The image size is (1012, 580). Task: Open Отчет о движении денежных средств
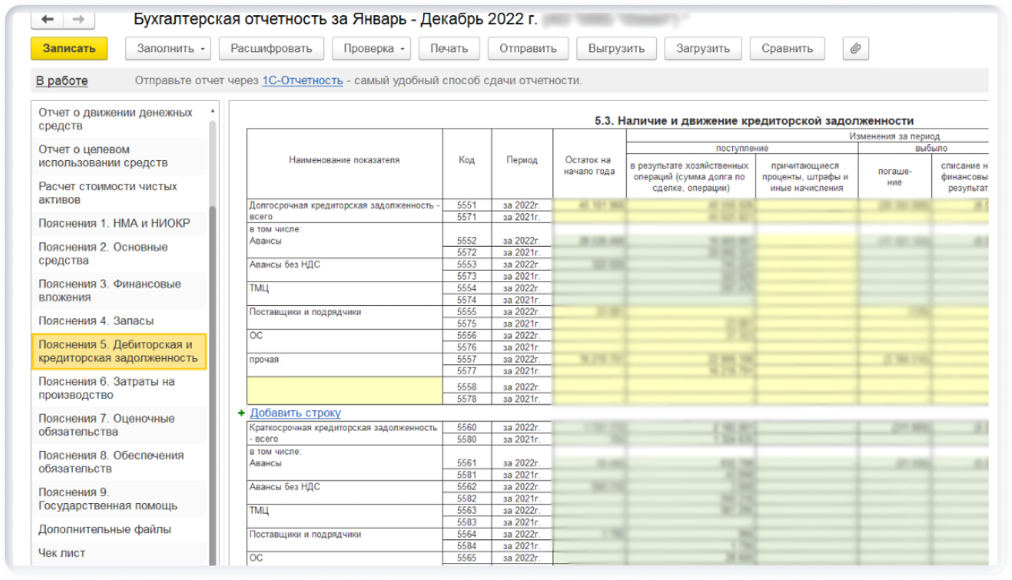coord(115,119)
